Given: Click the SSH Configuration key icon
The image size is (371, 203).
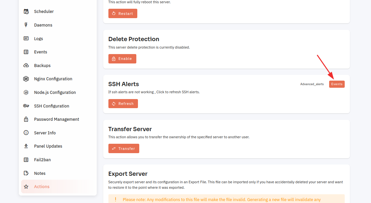Looking at the screenshot, I should [26, 106].
